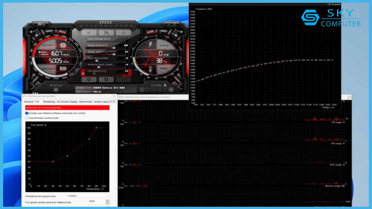Click the Driver Version value text
Screen dimensions: 372x209
[98, 91]
